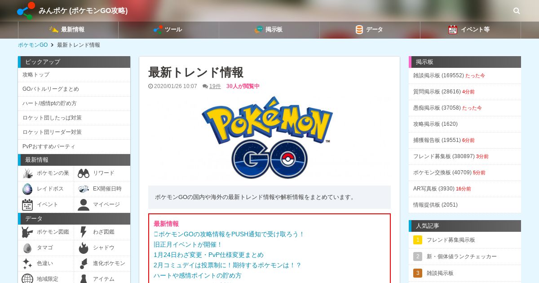Open the レイドボス egg icon
The width and height of the screenshot is (539, 283).
27,189
